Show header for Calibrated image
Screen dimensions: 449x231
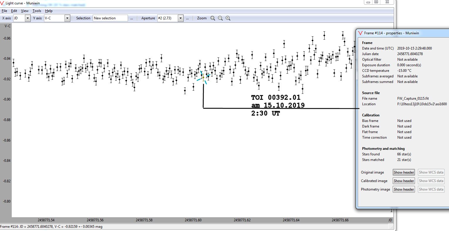(x=404, y=181)
